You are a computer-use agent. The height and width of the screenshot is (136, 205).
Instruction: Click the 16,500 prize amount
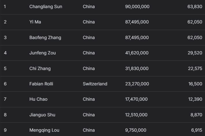click(195, 84)
